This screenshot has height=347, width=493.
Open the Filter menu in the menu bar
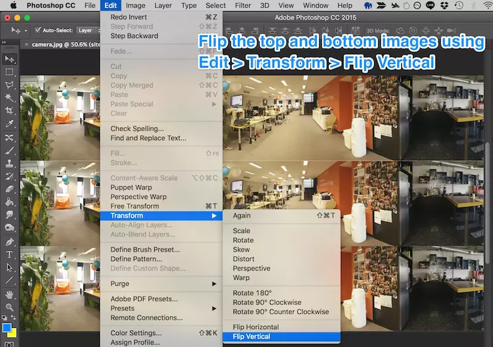[x=243, y=6]
